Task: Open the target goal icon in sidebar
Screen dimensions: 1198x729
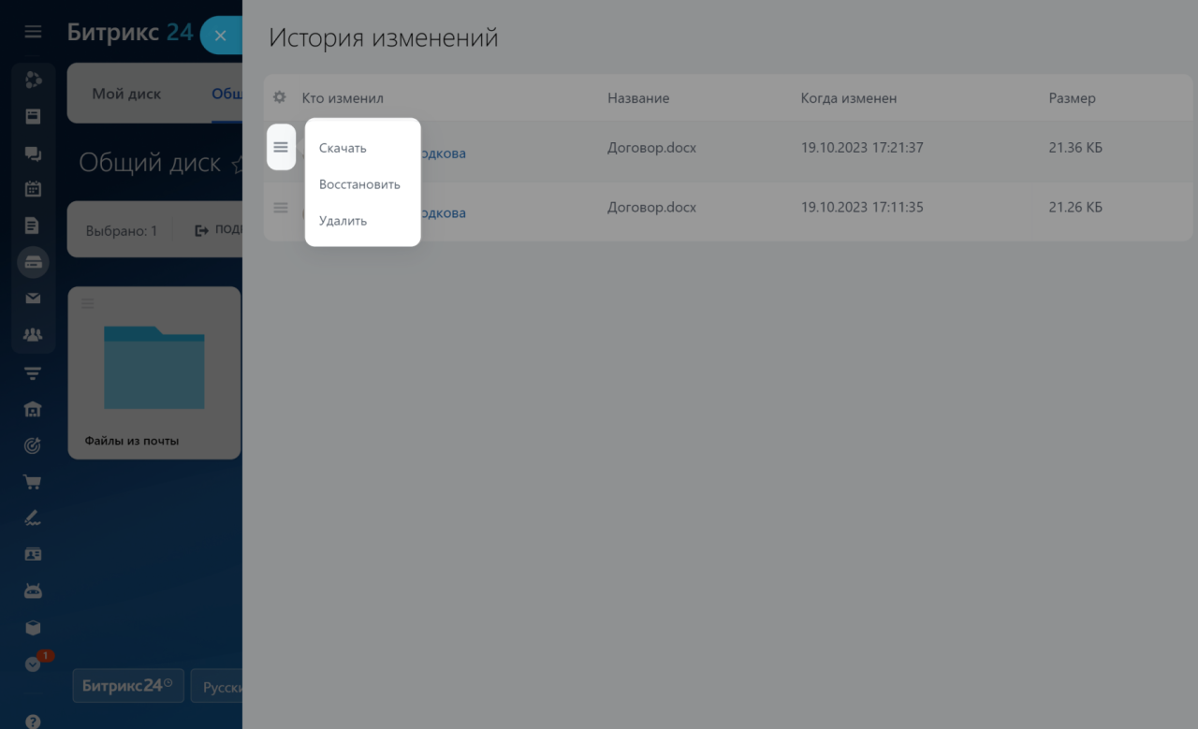Action: 33,446
